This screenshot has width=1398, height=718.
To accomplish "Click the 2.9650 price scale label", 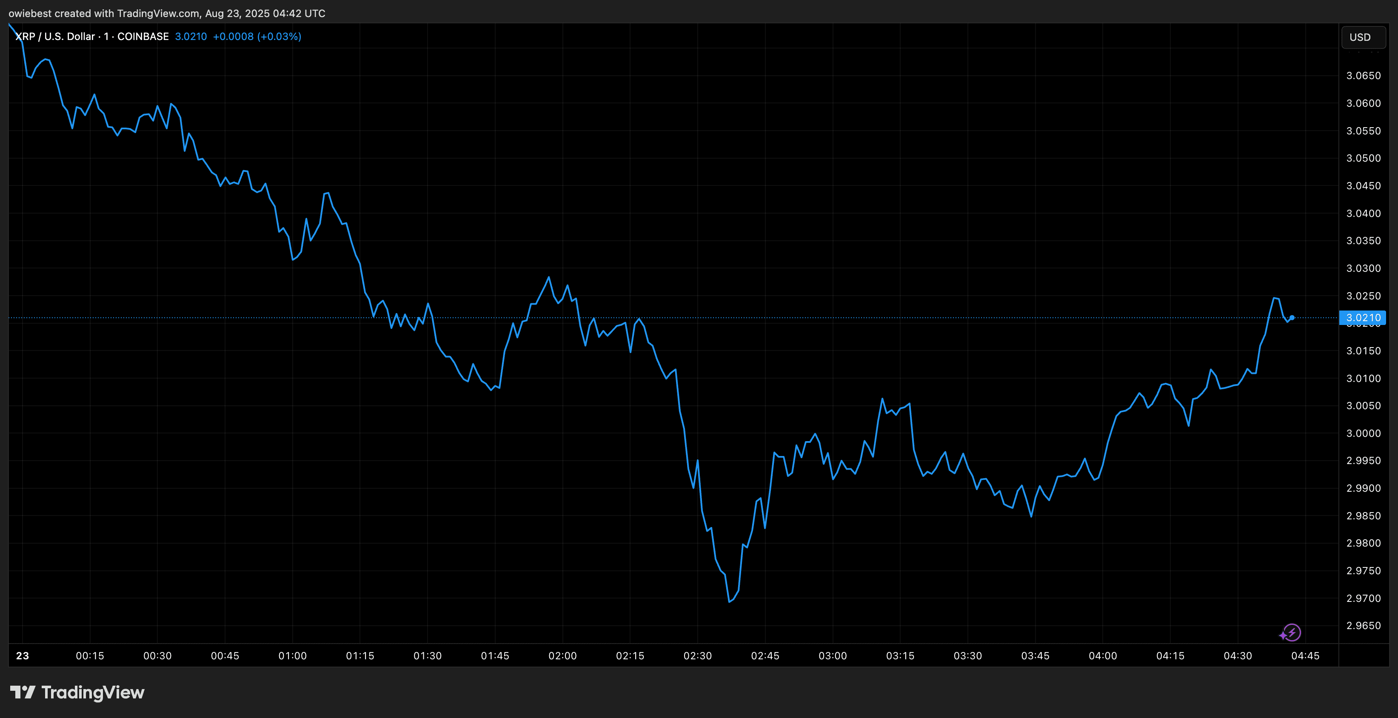I will coord(1363,626).
